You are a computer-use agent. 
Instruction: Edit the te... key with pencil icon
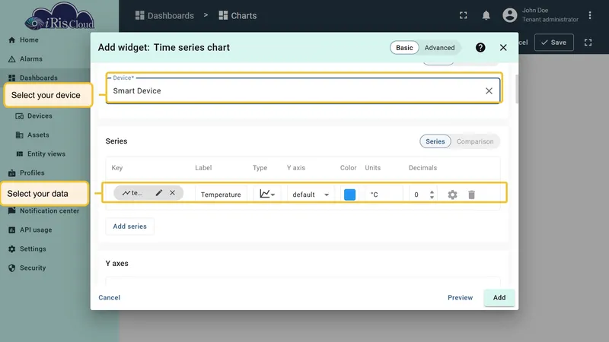tap(159, 193)
